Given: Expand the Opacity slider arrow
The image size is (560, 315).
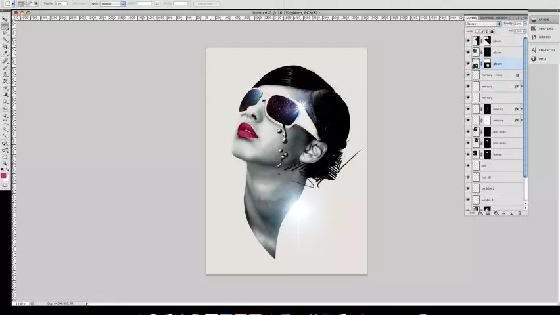Looking at the screenshot, I should (525, 24).
